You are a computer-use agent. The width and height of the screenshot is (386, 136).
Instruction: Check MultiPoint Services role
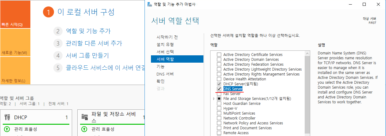(219, 113)
